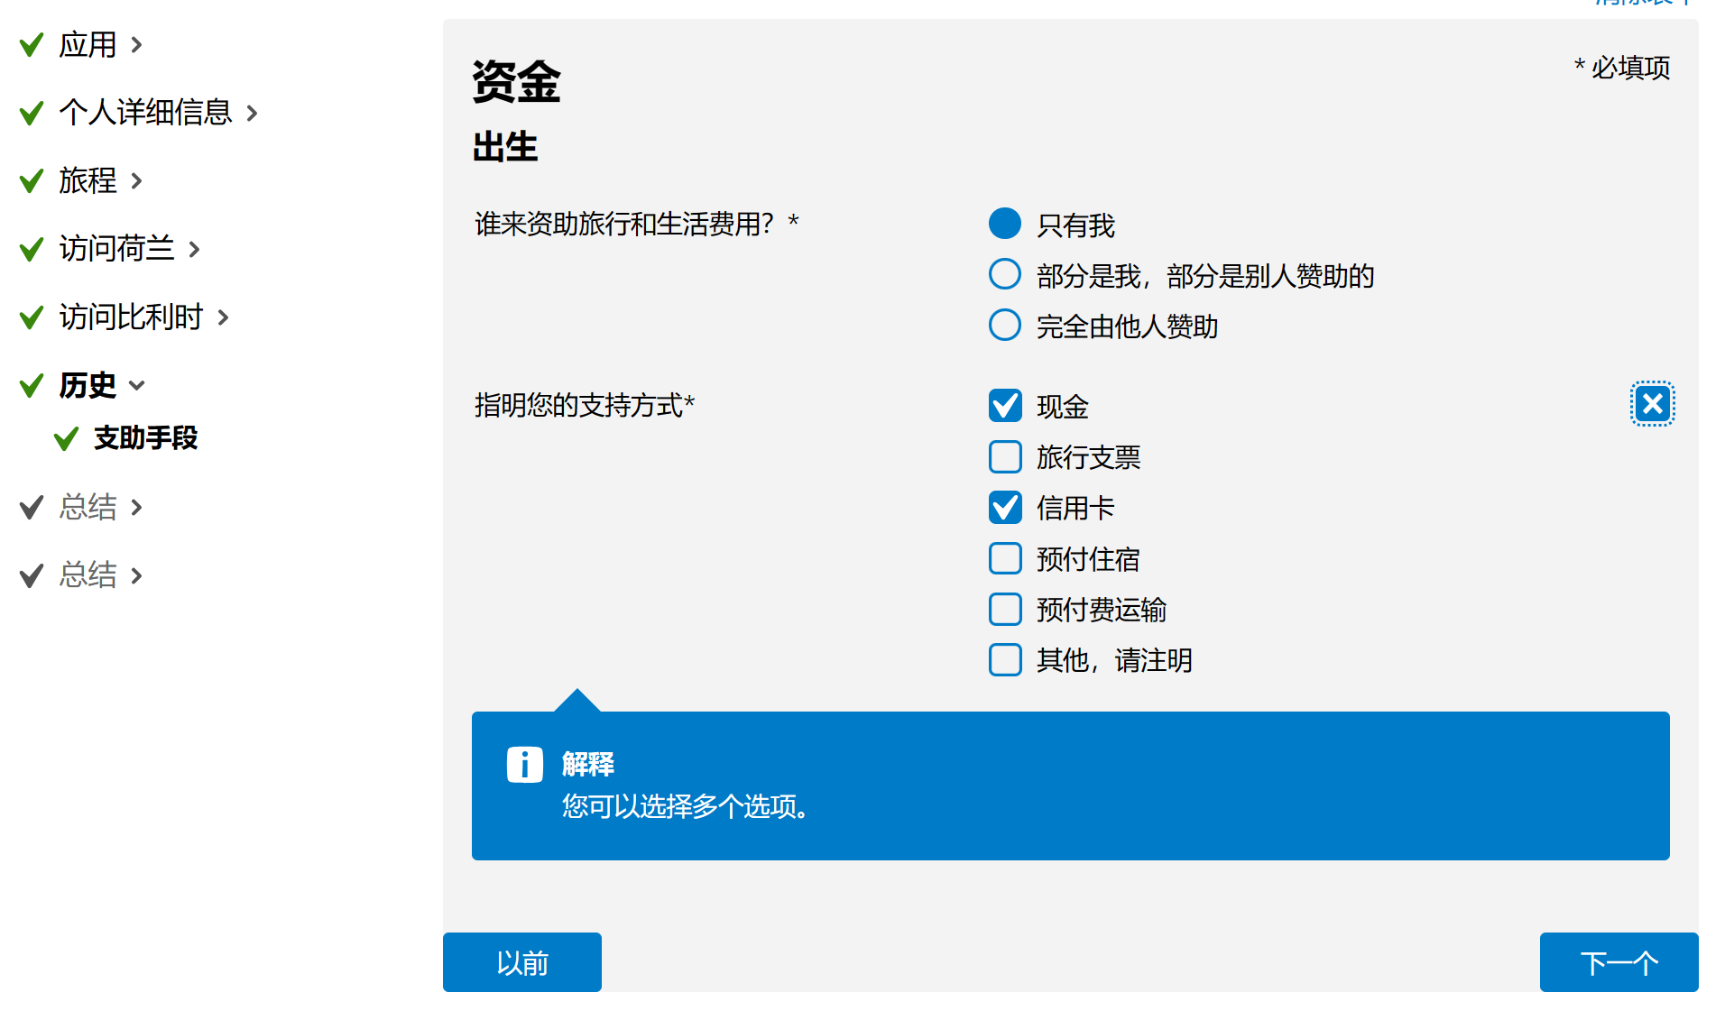
Task: Click the green checkmark next to 访问比利时
Action: tap(32, 317)
